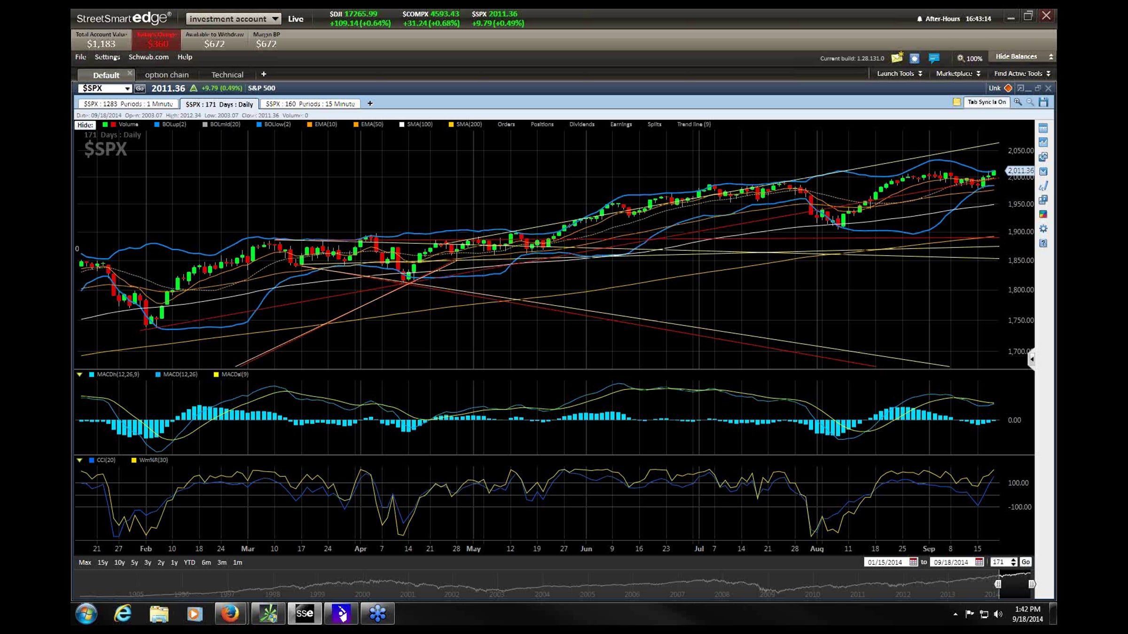Open chart settings gear icon
Screen dimensions: 1128x634
1043,229
